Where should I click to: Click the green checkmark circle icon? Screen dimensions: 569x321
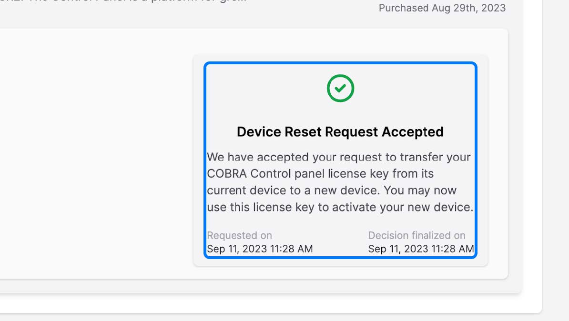tap(340, 88)
